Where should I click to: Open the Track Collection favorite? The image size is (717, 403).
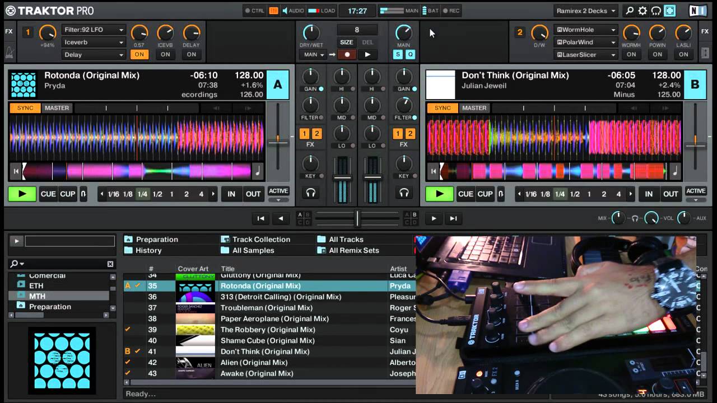pos(255,239)
